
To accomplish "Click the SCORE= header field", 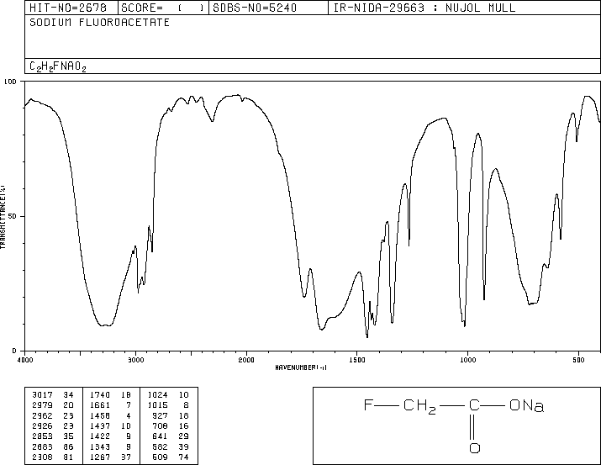I will click(x=162, y=8).
